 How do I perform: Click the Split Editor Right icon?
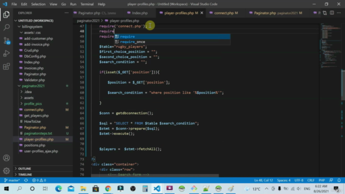coord(332,13)
